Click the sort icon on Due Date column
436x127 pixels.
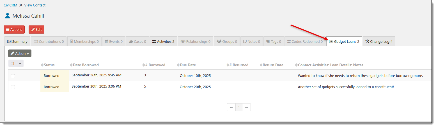coord(178,65)
